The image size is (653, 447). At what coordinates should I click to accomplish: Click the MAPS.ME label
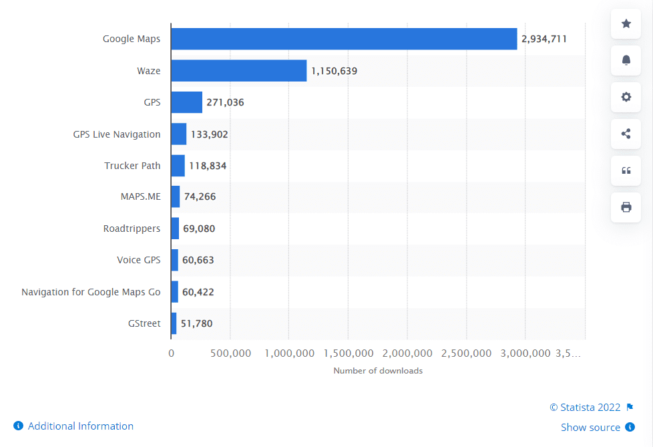141,196
